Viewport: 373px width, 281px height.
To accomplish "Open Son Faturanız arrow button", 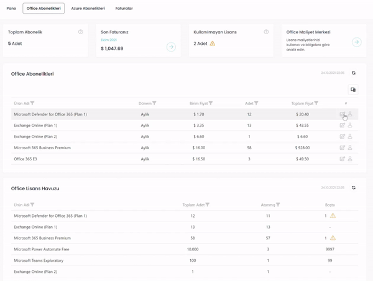I will [x=171, y=47].
